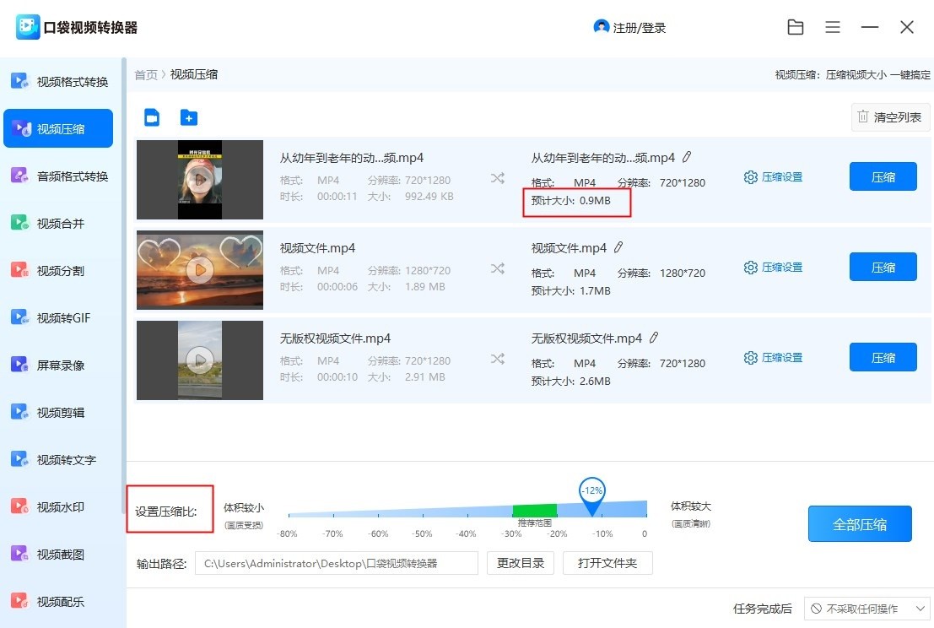Go to 视频合并 in sidebar
Viewport: 934px width, 628px height.
(61, 224)
